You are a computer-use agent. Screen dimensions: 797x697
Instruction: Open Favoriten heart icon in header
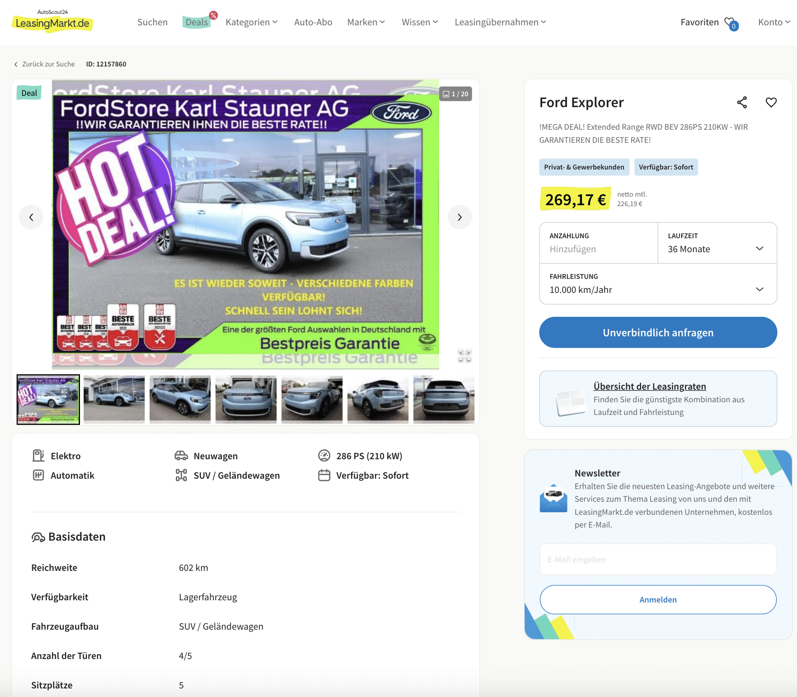731,23
